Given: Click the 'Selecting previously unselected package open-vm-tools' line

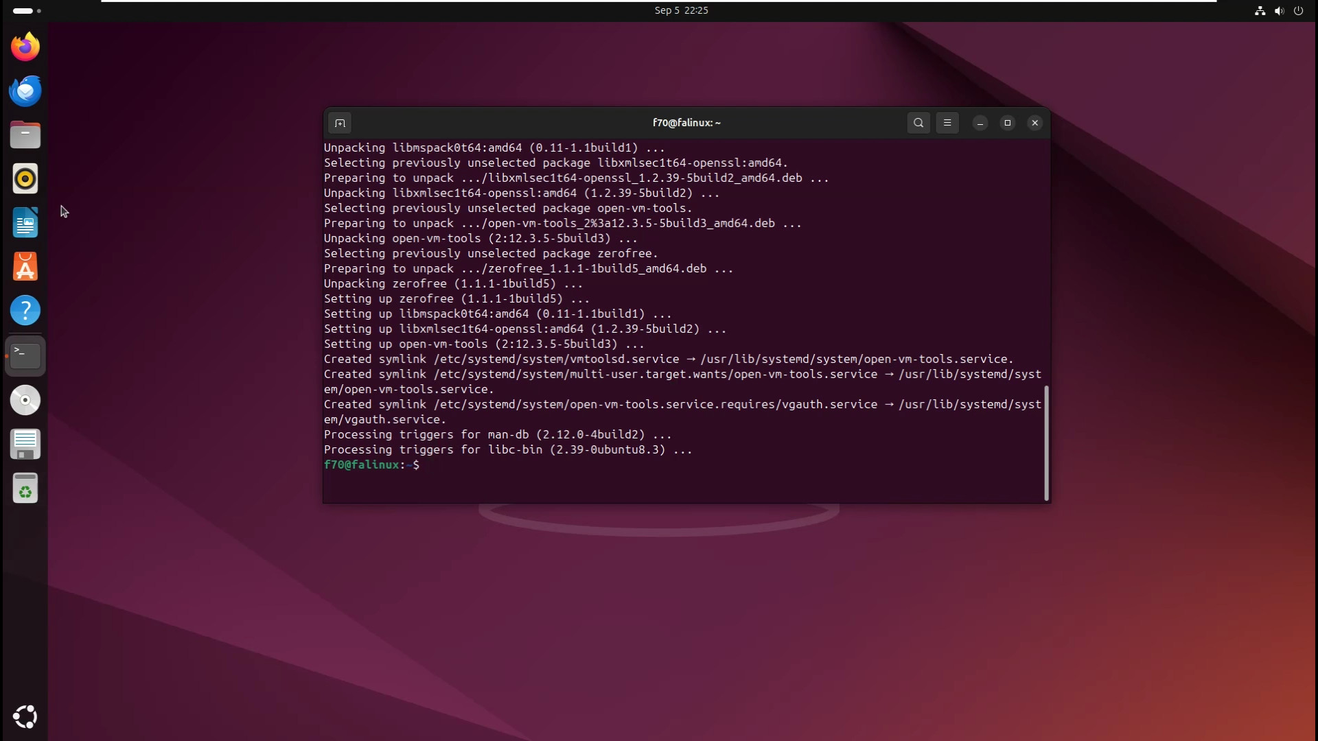Looking at the screenshot, I should 508,208.
